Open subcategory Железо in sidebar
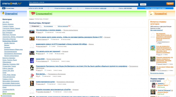Screen dimensions: 176x97 (x=7, y=45)
